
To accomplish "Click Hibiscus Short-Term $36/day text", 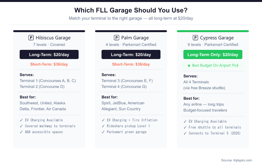I will tap(49, 64).
